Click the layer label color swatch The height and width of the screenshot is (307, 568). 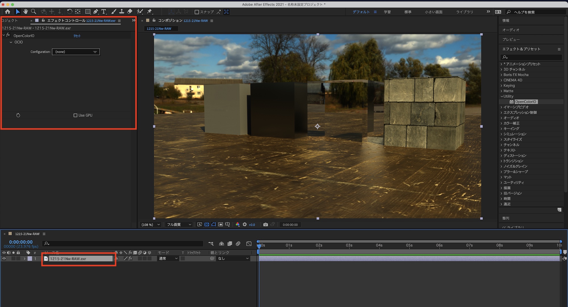click(30, 258)
